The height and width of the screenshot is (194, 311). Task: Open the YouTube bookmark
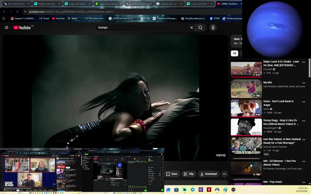coord(58,18)
